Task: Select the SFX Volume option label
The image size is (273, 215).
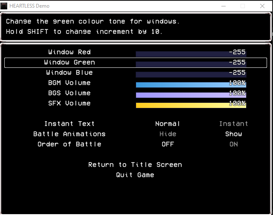Action: click(70, 103)
